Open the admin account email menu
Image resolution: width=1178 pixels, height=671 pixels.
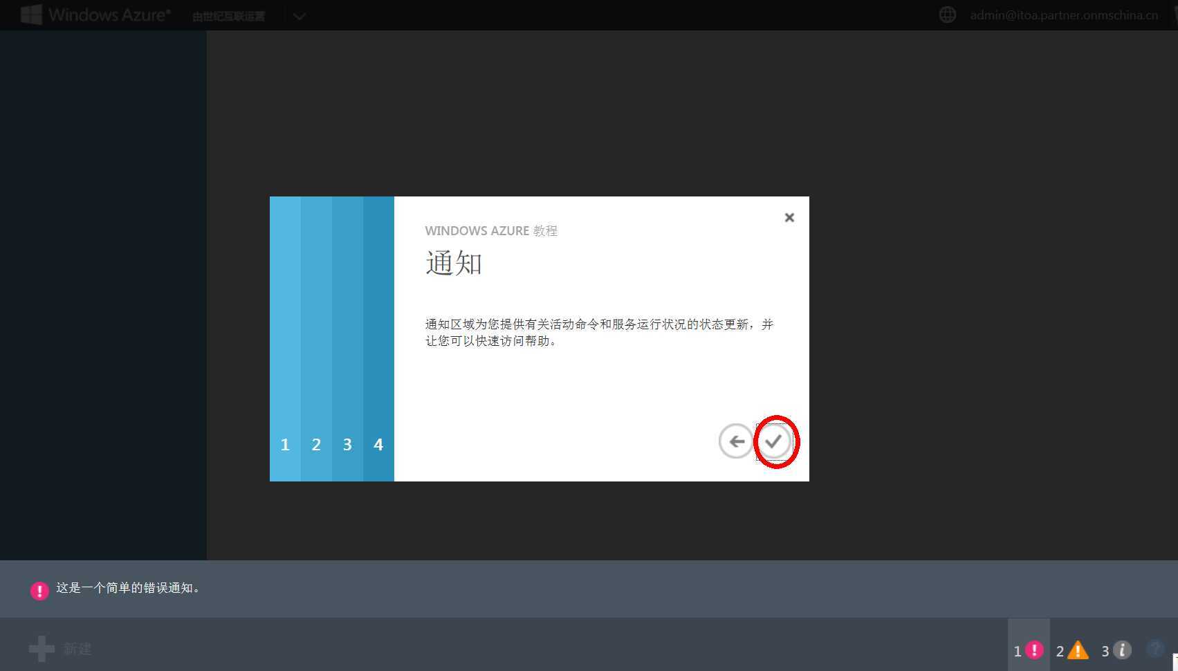tap(1064, 15)
